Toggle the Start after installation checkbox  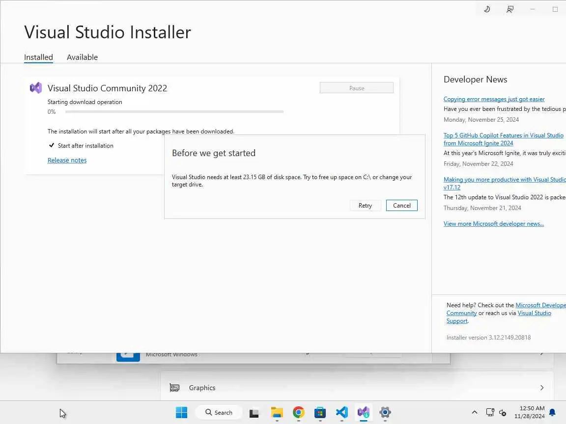tap(52, 145)
